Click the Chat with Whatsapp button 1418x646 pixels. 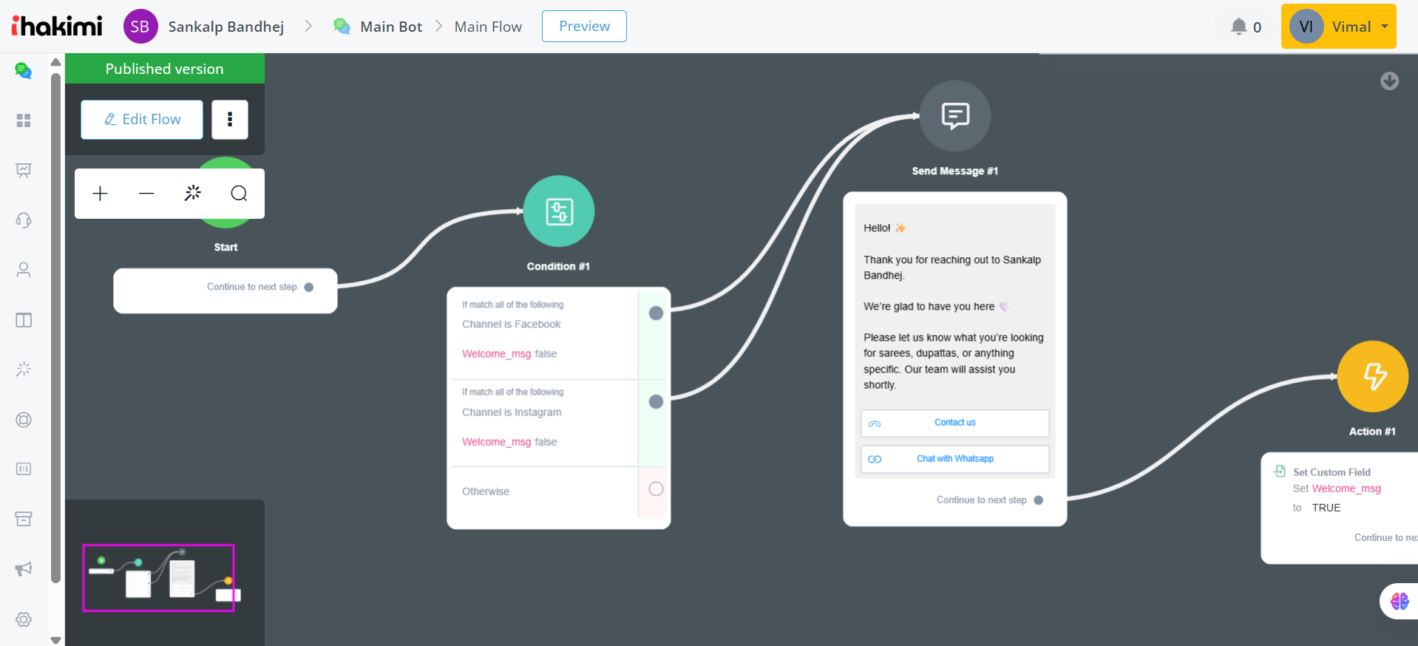tap(955, 459)
